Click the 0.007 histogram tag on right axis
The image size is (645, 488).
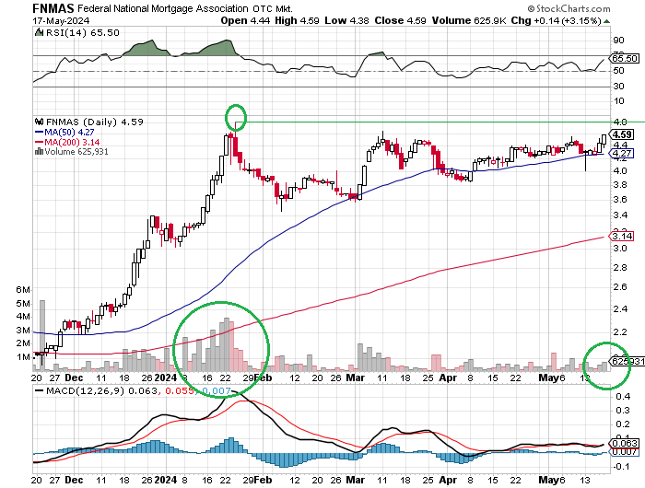(x=625, y=452)
